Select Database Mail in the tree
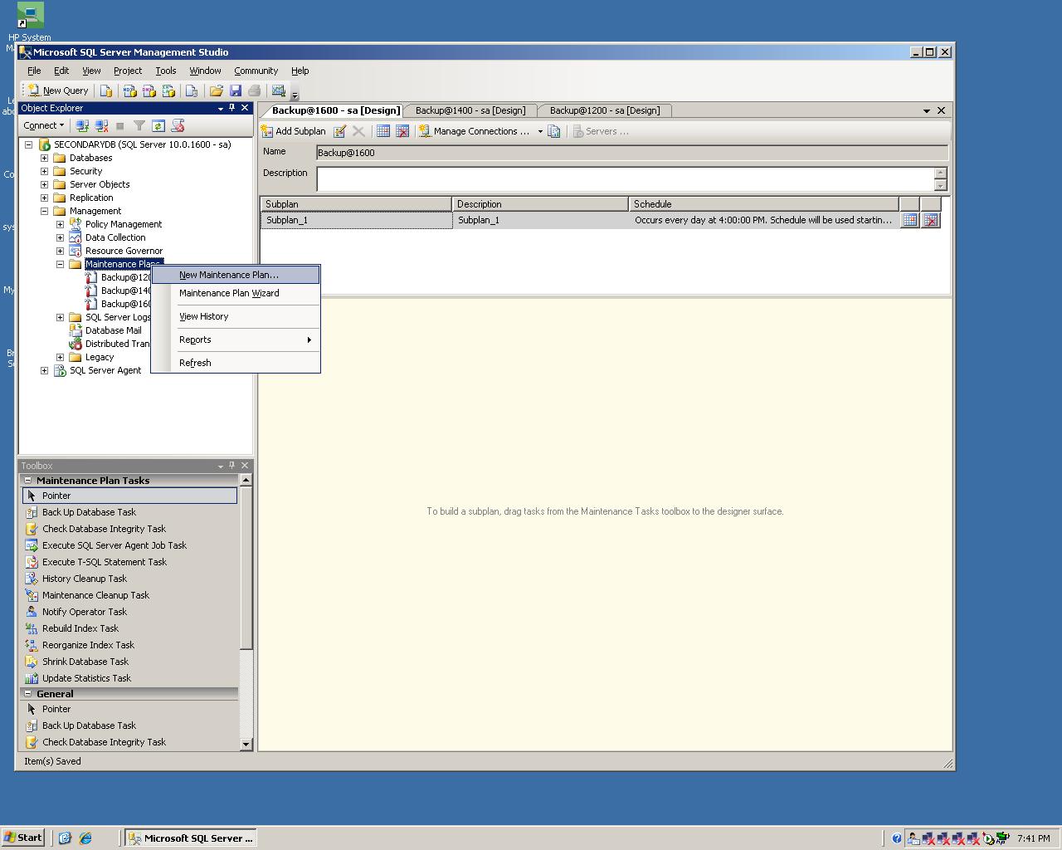 click(x=113, y=330)
